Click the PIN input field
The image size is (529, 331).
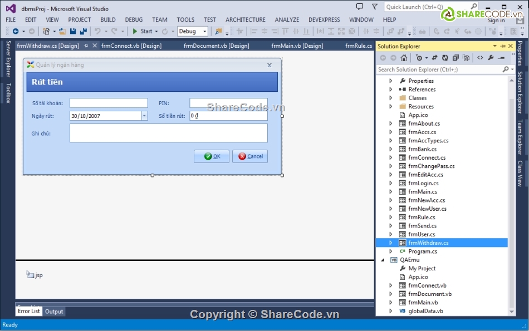(228, 103)
